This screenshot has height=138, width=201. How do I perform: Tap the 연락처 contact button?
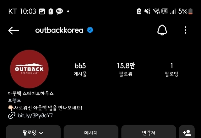coord(149,132)
